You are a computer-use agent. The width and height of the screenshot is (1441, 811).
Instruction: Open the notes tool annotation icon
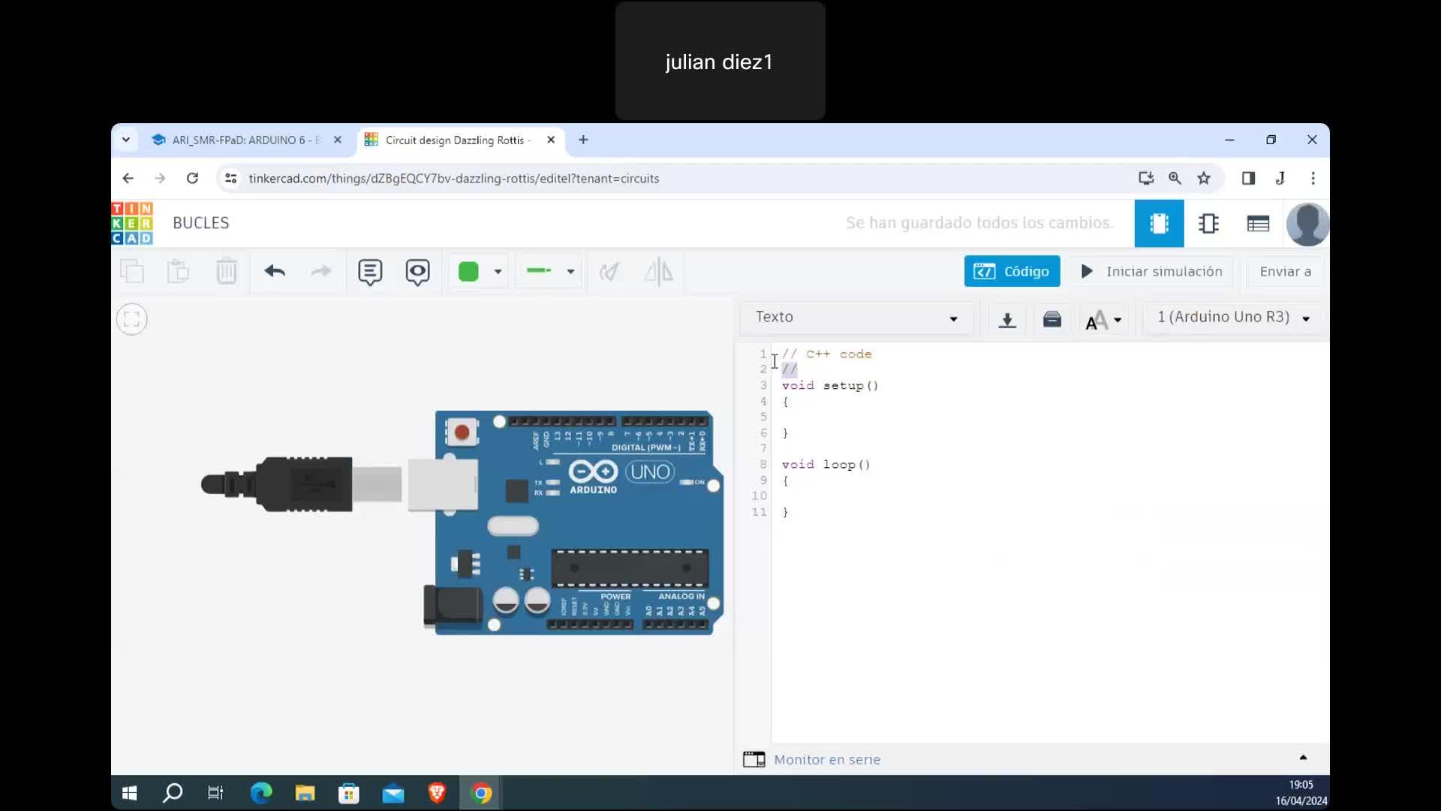click(370, 272)
